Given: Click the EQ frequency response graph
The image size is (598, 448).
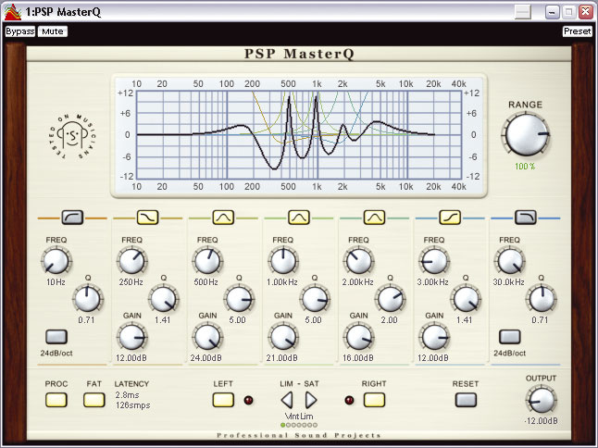Looking at the screenshot, I should coord(299,135).
